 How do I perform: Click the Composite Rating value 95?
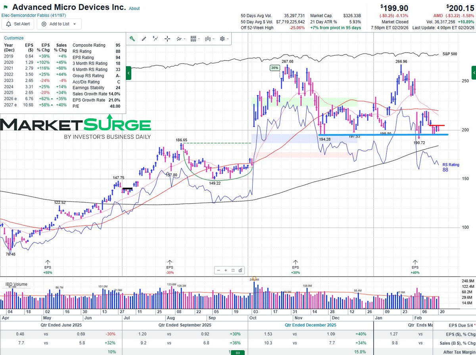tap(118, 45)
